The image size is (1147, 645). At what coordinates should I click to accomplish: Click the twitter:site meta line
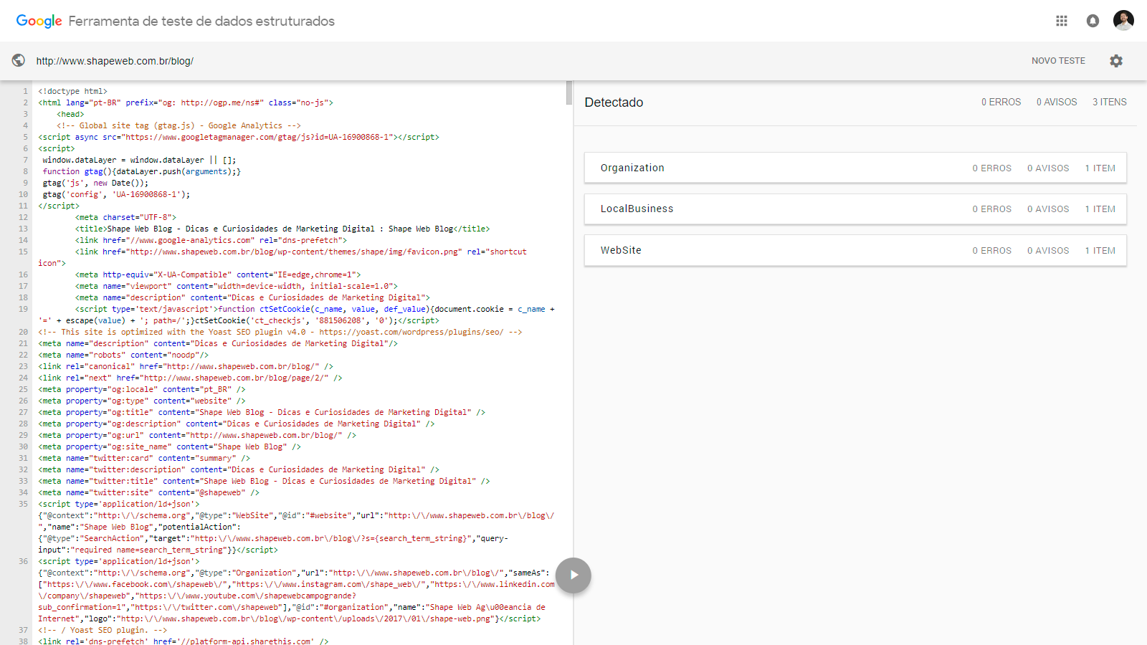click(148, 492)
